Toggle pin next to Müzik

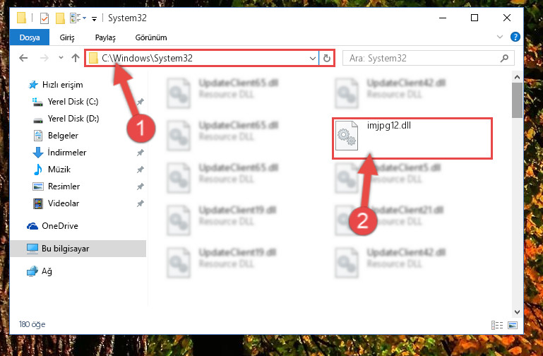(x=141, y=170)
